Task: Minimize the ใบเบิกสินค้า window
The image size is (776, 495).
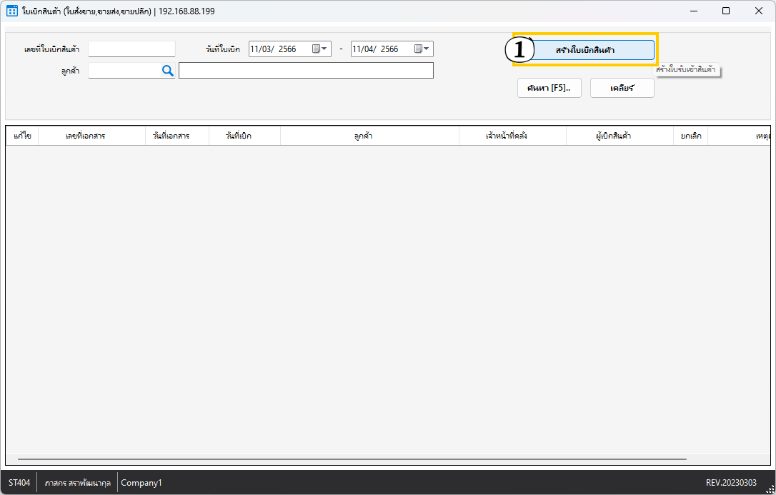Action: 693,11
